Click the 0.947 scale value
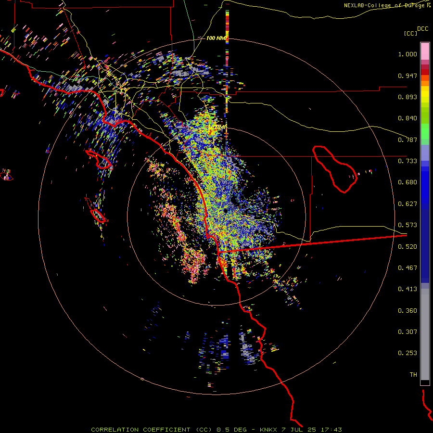433x433 pixels. (x=408, y=76)
